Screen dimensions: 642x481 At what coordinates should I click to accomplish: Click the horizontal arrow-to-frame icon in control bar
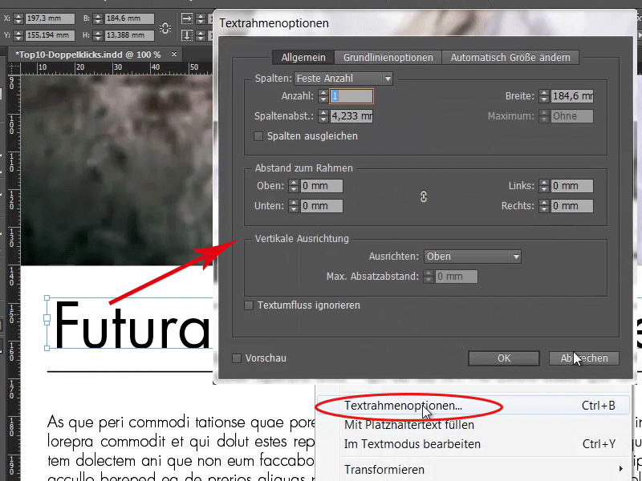pos(187,18)
